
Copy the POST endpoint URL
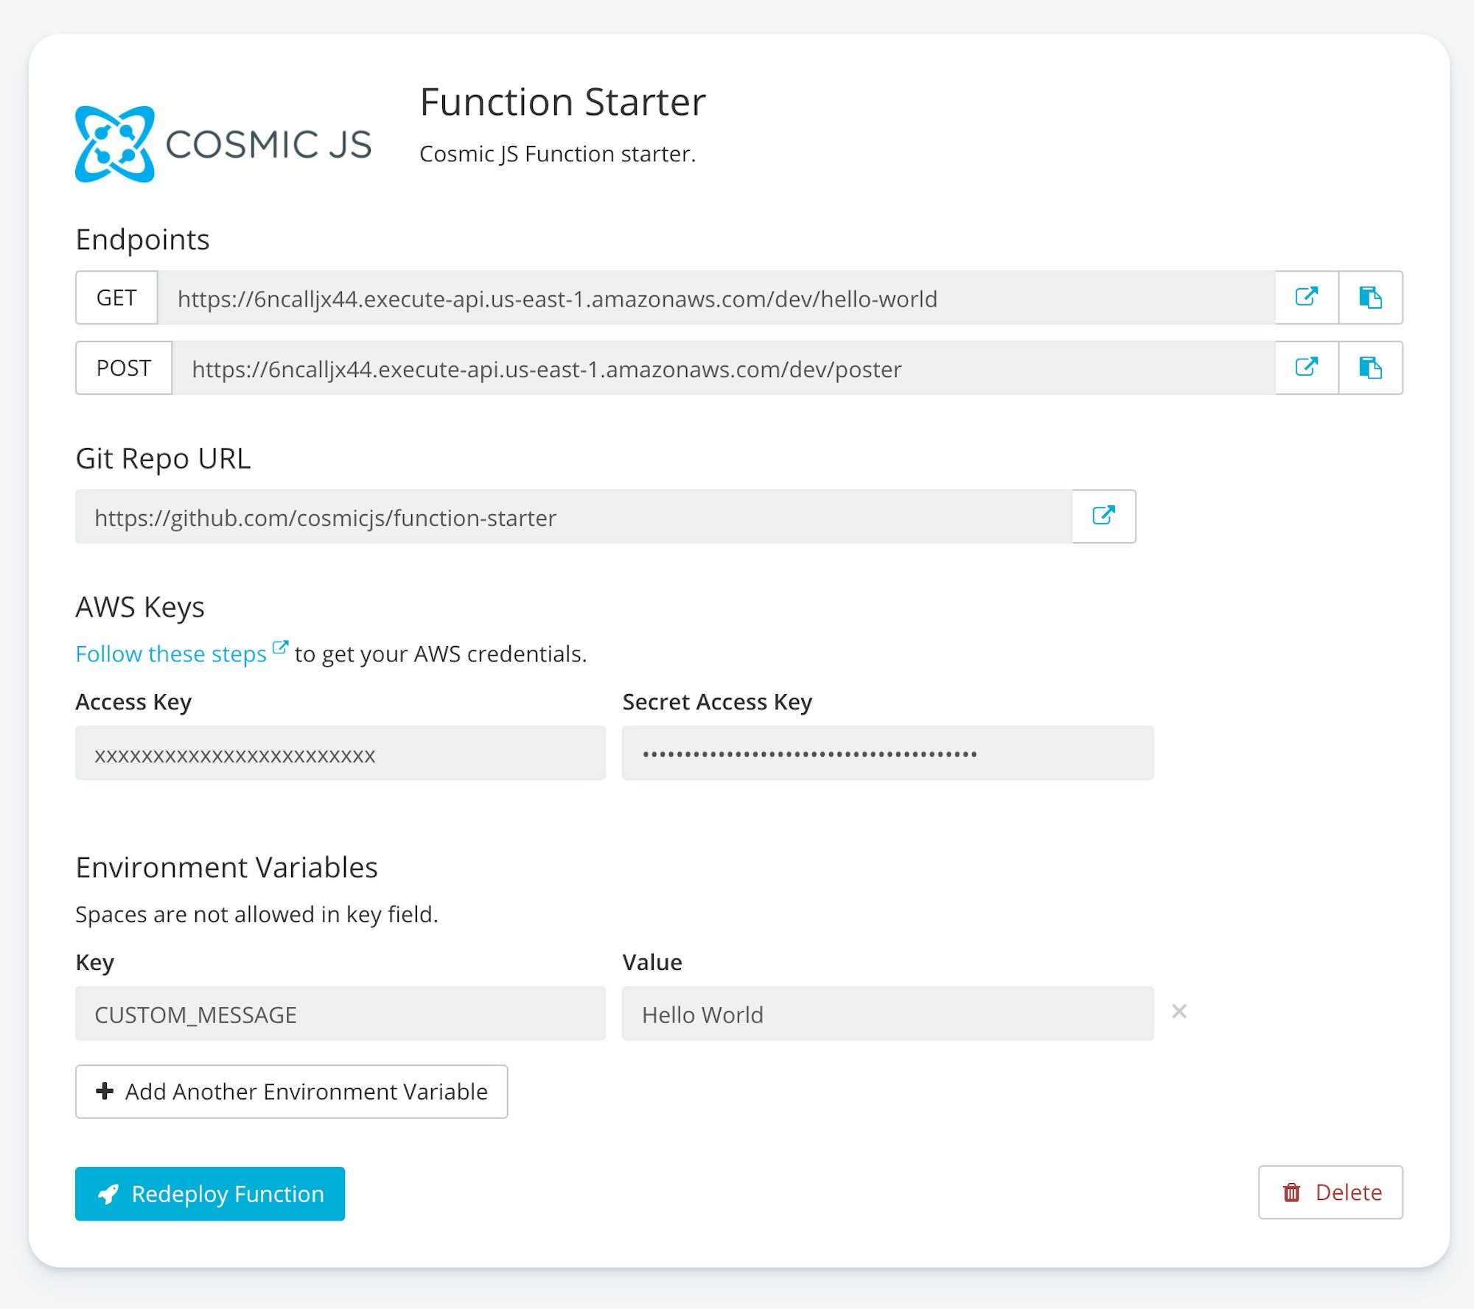(1370, 368)
